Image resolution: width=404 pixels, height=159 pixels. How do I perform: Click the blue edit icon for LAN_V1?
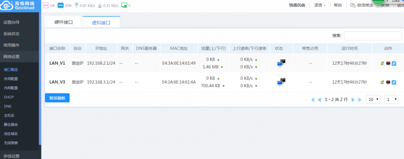pyautogui.click(x=394, y=63)
